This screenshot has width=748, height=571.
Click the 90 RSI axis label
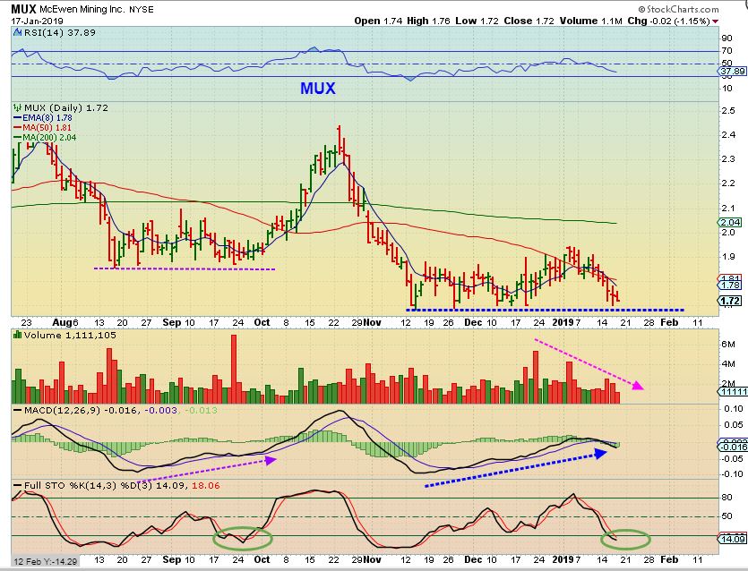727,38
